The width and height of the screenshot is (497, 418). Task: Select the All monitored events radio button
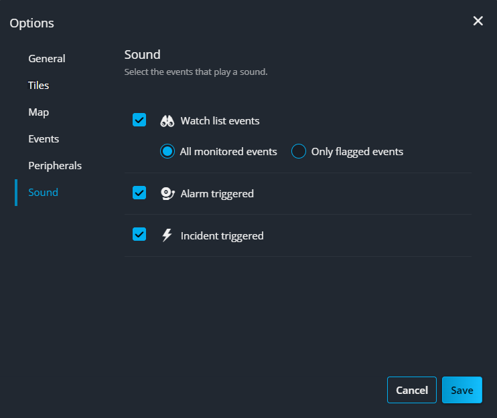167,152
